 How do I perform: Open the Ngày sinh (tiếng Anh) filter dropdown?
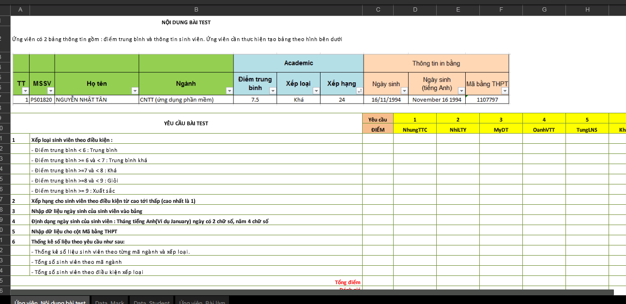click(461, 91)
